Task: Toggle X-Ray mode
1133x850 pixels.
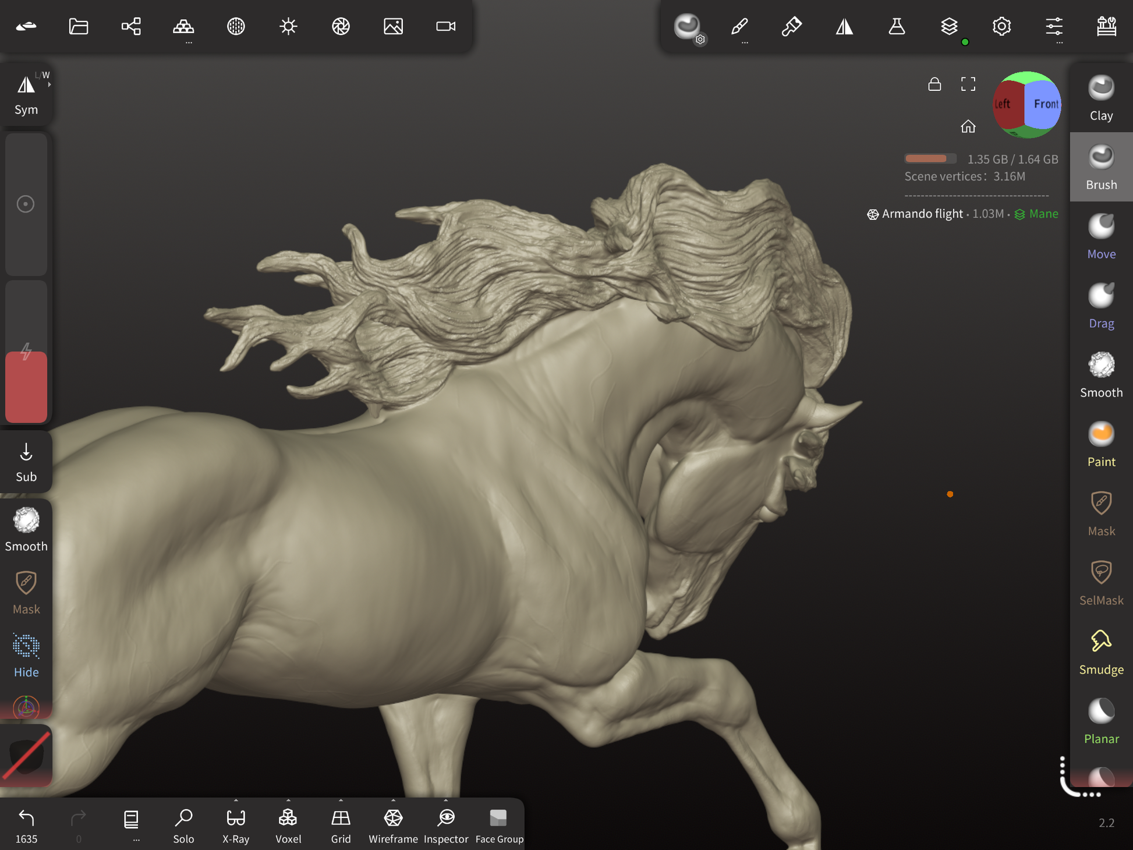Action: coord(236,825)
